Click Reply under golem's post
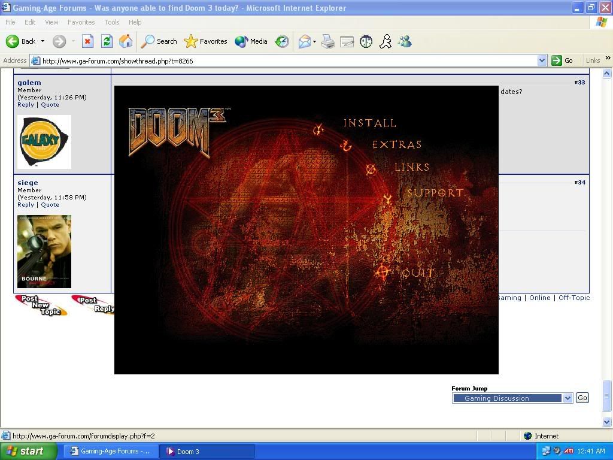613x460 pixels. 25,104
